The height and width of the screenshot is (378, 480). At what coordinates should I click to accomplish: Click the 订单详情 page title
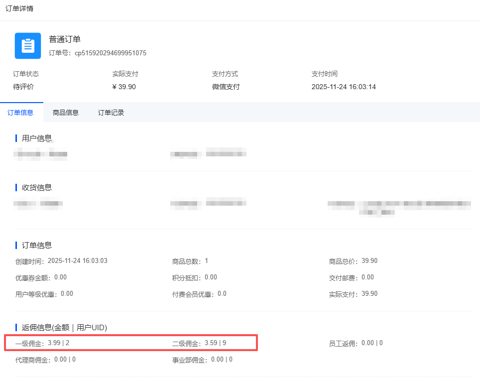20,8
